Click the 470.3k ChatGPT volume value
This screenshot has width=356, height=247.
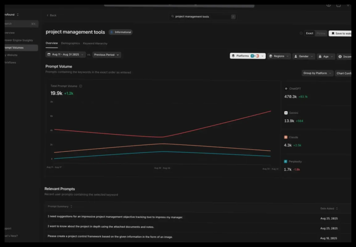click(x=290, y=96)
